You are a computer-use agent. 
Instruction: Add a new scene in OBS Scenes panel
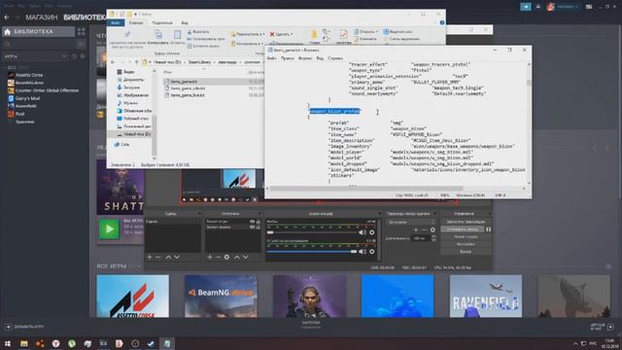coord(150,257)
